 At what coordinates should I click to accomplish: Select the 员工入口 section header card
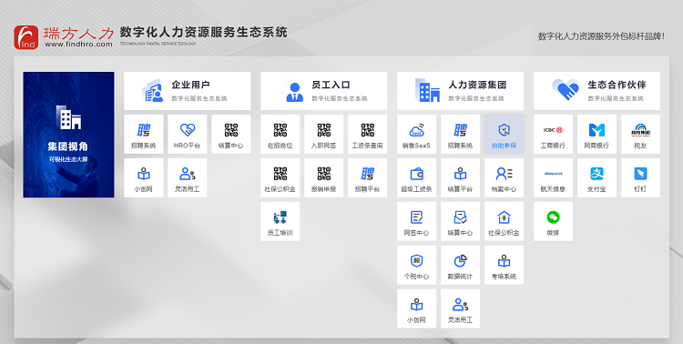tap(323, 91)
